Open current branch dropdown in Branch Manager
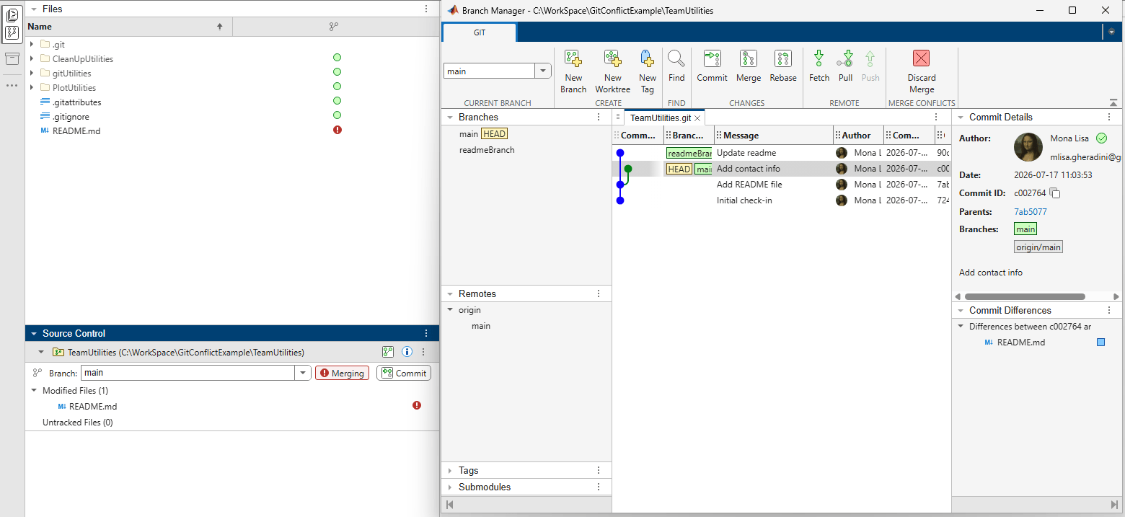The height and width of the screenshot is (517, 1125). click(x=543, y=71)
